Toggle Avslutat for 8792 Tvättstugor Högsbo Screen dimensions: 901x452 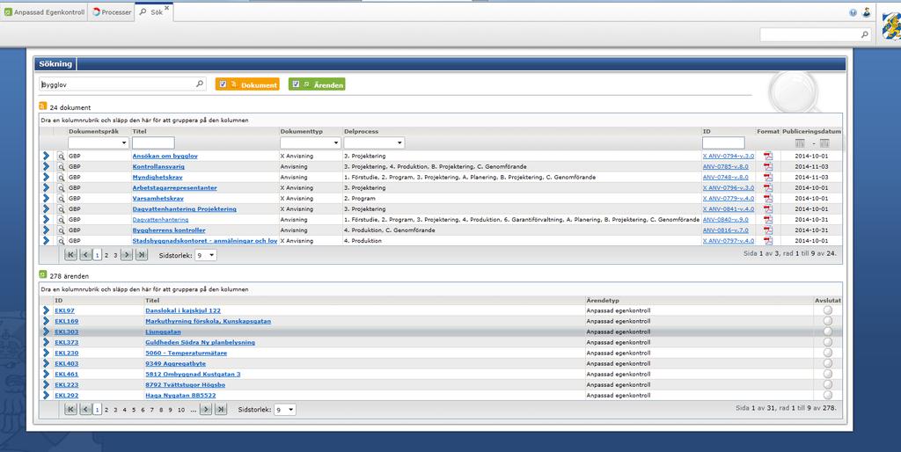coord(827,385)
